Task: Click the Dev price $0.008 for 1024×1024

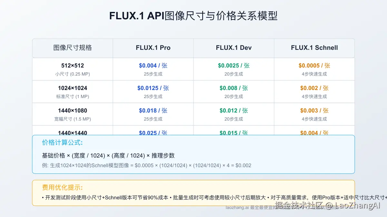Action: (x=233, y=88)
